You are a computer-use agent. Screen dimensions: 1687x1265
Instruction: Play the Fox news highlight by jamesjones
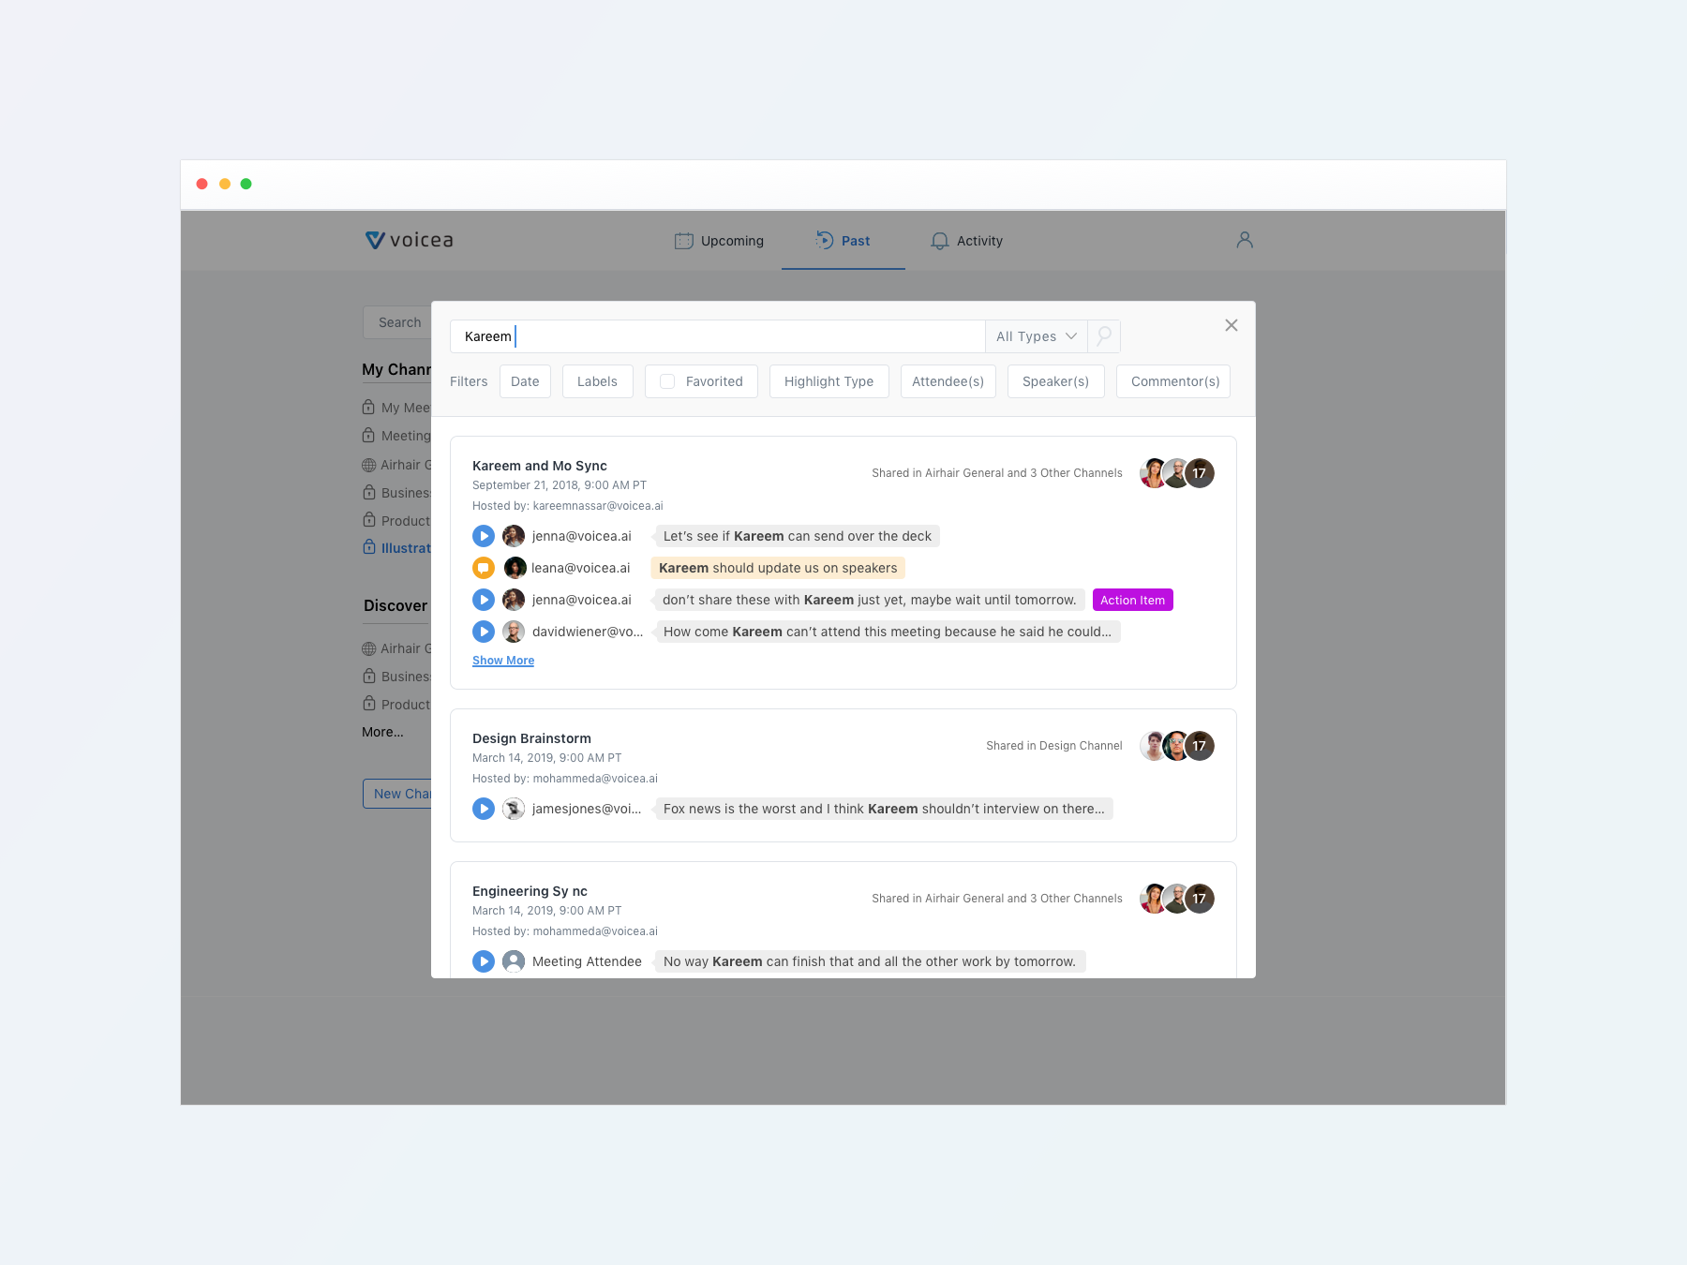click(484, 809)
